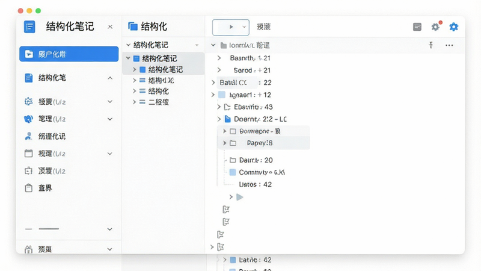The height and width of the screenshot is (271, 481).
Task: Click the light-blue square icon in the 'lgyaer1' row
Action: (x=222, y=95)
